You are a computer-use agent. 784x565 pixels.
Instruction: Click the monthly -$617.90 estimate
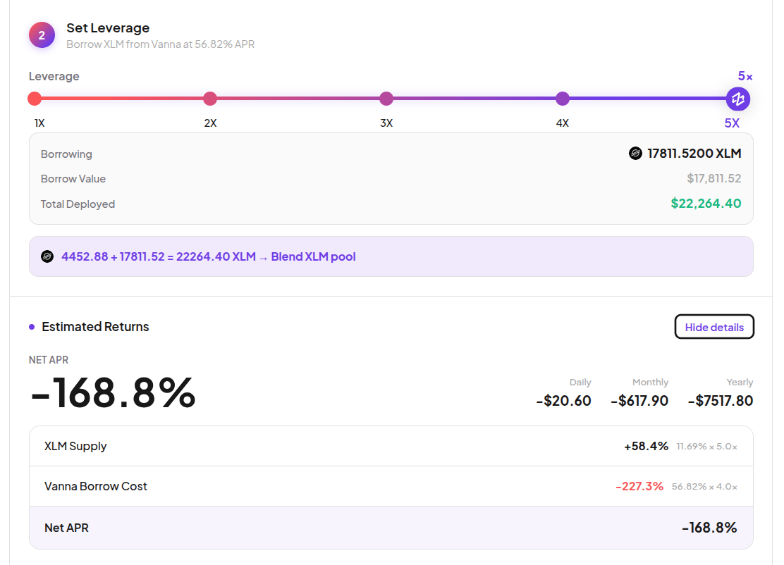639,401
